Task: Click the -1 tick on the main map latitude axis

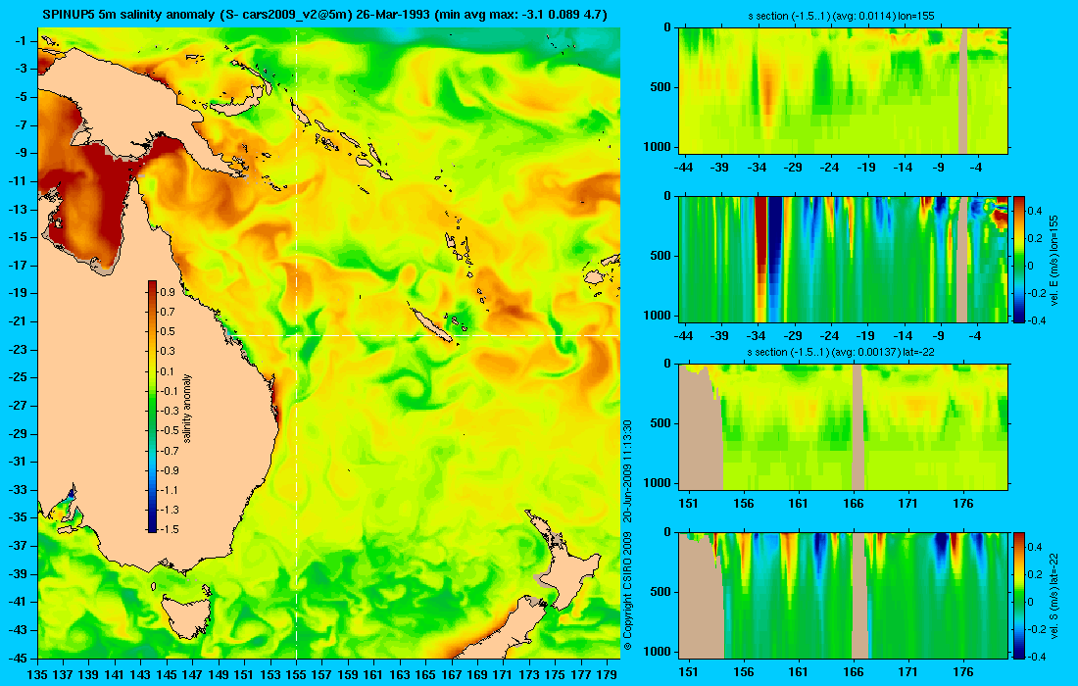Action: (21, 40)
